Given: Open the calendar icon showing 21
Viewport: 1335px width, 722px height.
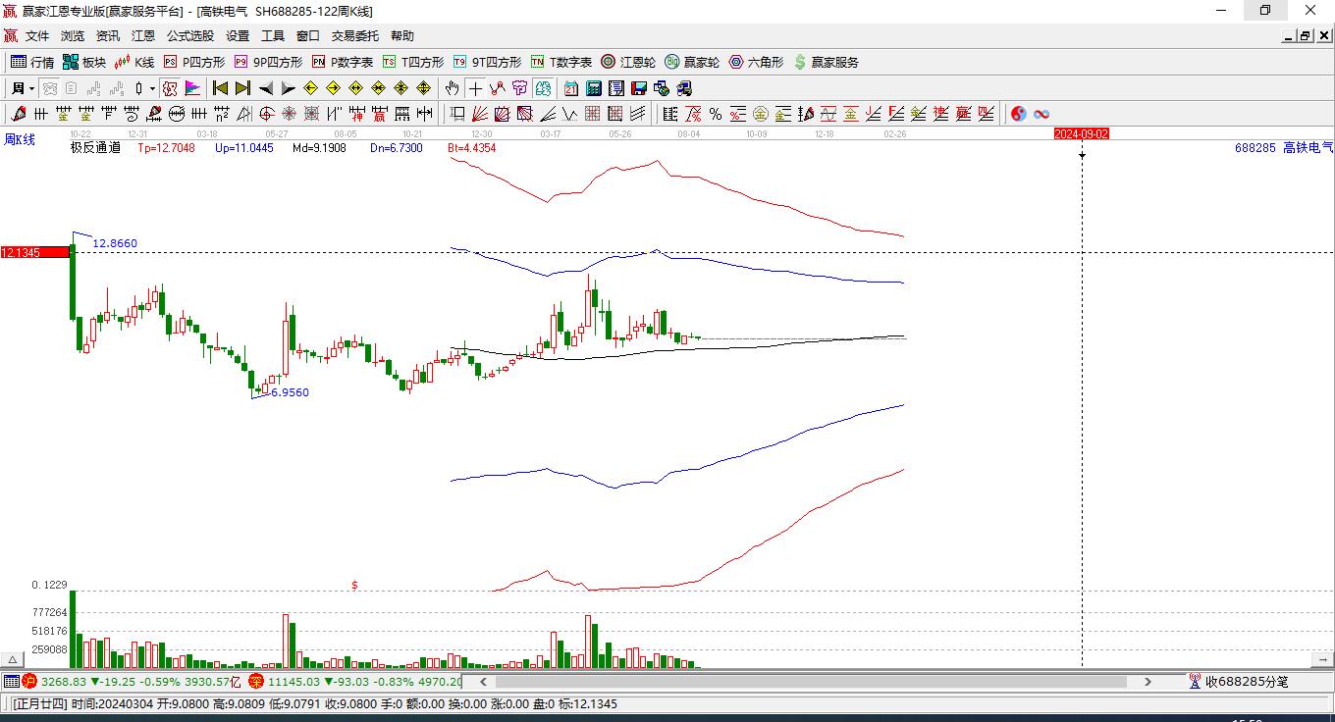Looking at the screenshot, I should click(x=570, y=88).
